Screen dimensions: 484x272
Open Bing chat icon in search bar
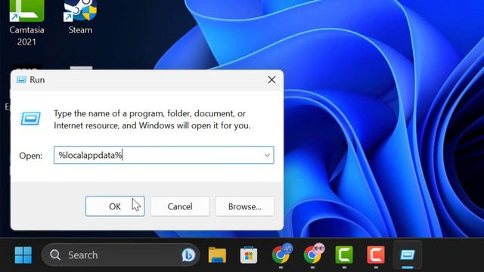pyautogui.click(x=188, y=255)
